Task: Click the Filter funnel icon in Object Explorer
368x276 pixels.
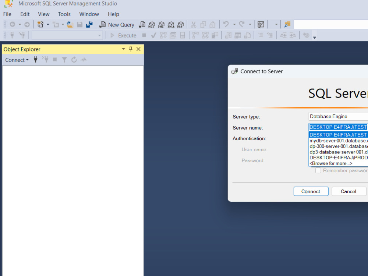Action: click(x=64, y=60)
